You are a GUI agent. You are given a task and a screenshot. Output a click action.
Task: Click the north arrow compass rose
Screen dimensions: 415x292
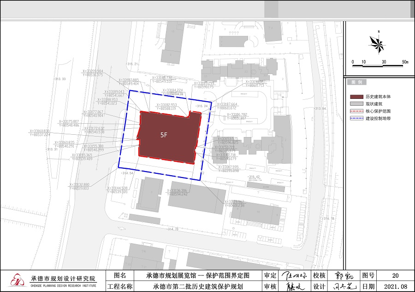pyautogui.click(x=377, y=44)
